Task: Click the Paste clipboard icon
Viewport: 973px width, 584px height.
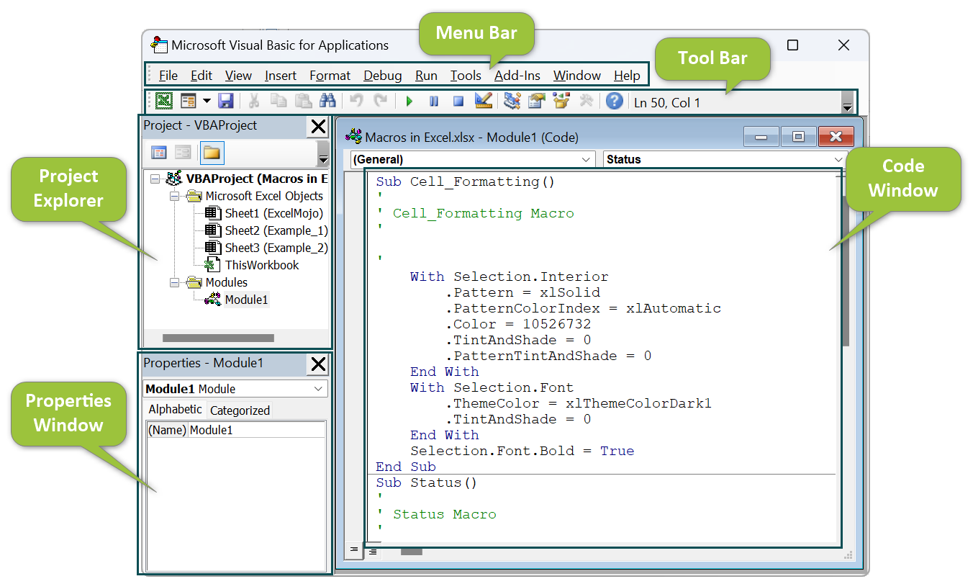Action: tap(303, 102)
